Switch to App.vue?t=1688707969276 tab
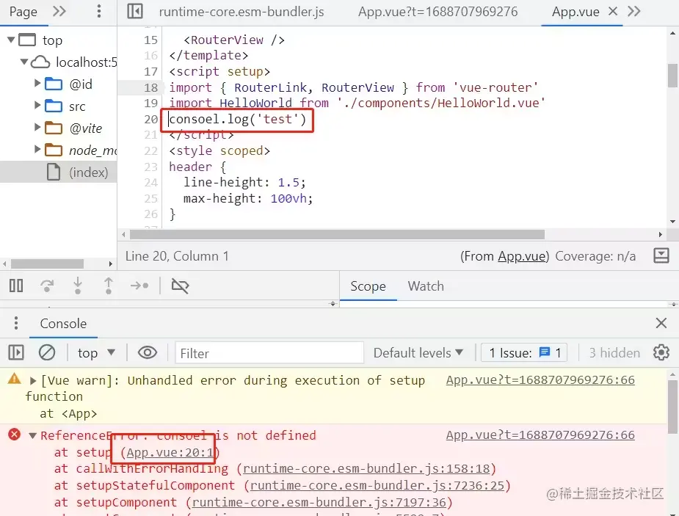This screenshot has width=679, height=516. (x=437, y=12)
